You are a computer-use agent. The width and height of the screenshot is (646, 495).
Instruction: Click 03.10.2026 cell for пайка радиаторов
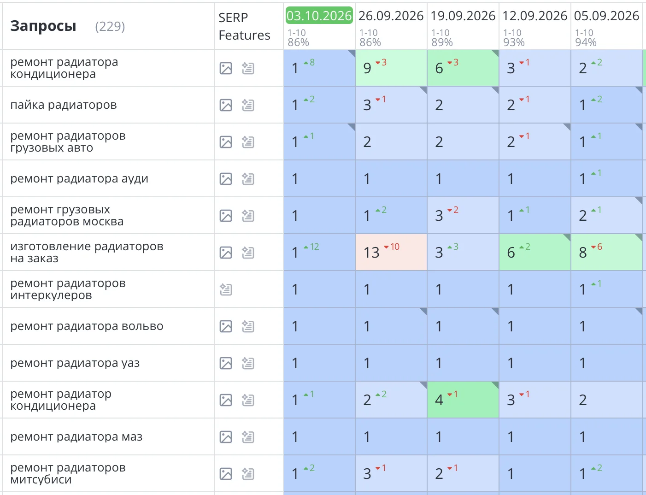tap(319, 105)
